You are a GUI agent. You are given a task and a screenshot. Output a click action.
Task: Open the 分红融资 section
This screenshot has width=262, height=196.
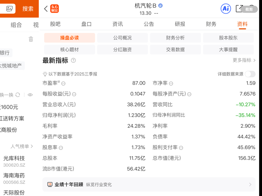coord(122,50)
